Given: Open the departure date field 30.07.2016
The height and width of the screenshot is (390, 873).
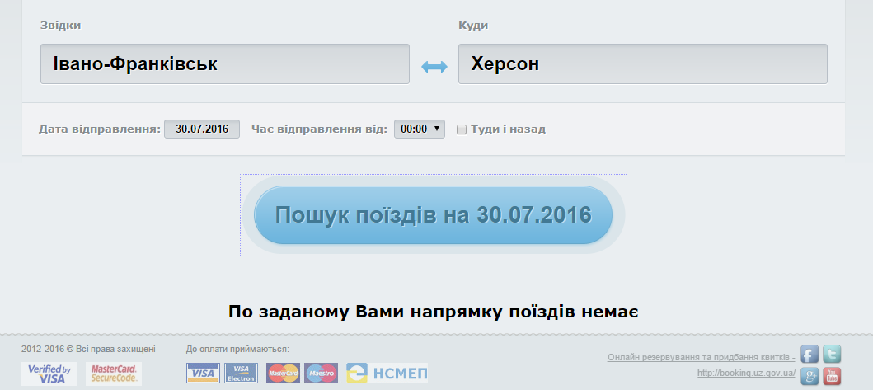Looking at the screenshot, I should point(202,129).
